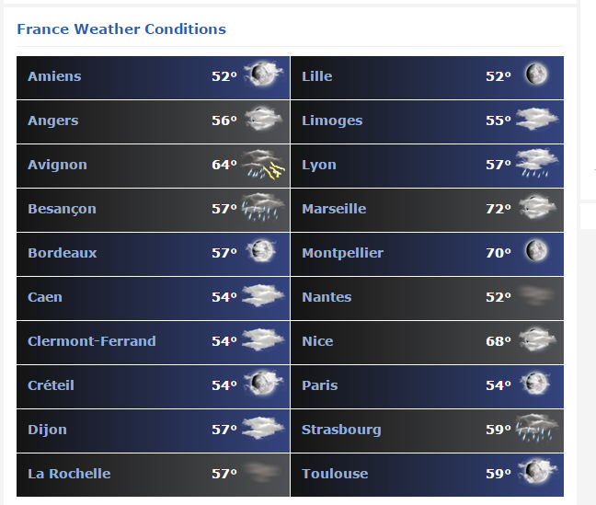
Task: Open the Dijon weather link
Action: (x=47, y=430)
